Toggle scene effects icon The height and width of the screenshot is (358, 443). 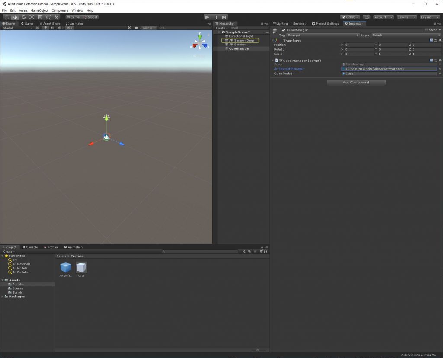[x=59, y=28]
